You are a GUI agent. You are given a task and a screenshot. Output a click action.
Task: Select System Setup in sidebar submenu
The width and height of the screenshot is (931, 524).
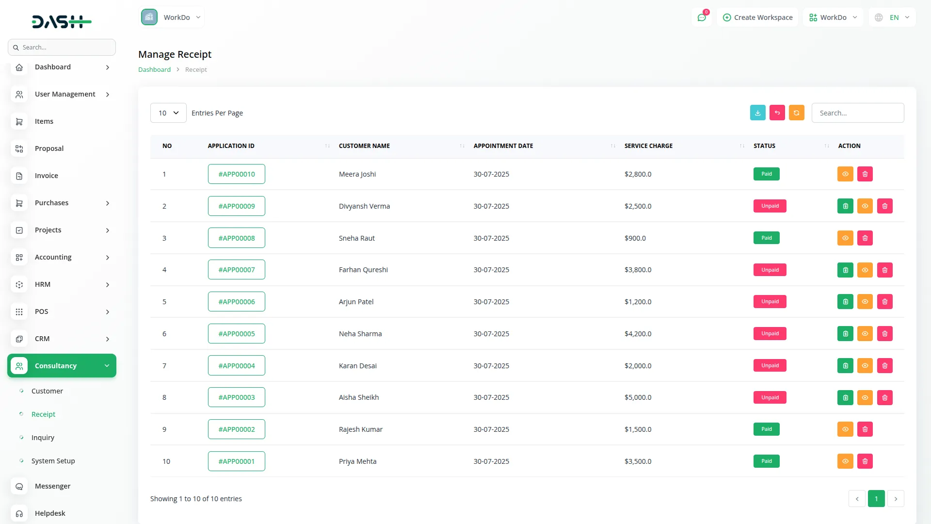pos(53,461)
